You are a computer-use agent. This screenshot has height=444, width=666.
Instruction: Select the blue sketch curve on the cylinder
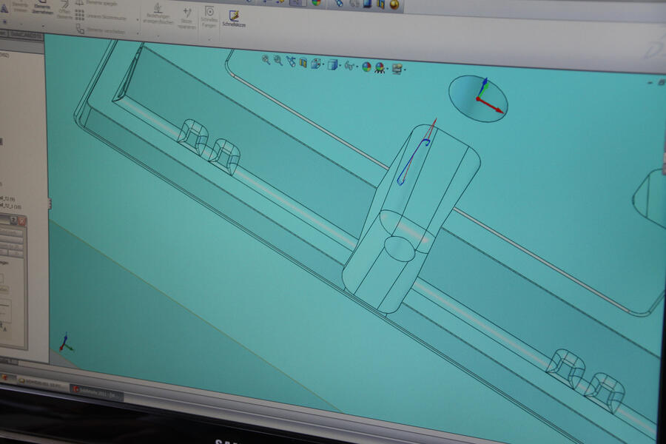(413, 161)
